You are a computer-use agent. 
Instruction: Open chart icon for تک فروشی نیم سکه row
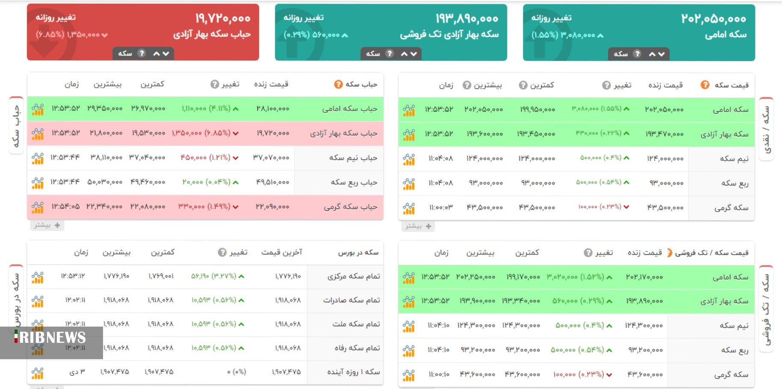pyautogui.click(x=409, y=326)
